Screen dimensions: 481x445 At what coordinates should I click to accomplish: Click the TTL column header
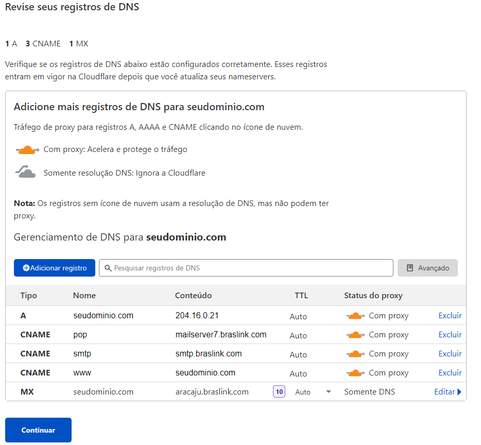click(301, 296)
